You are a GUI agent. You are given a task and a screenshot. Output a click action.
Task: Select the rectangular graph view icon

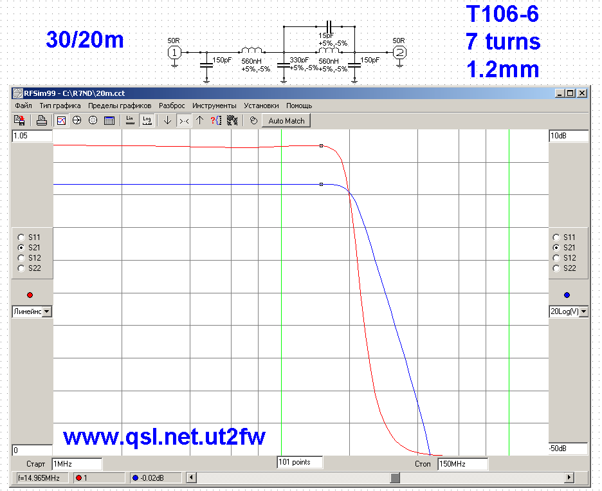tap(61, 120)
